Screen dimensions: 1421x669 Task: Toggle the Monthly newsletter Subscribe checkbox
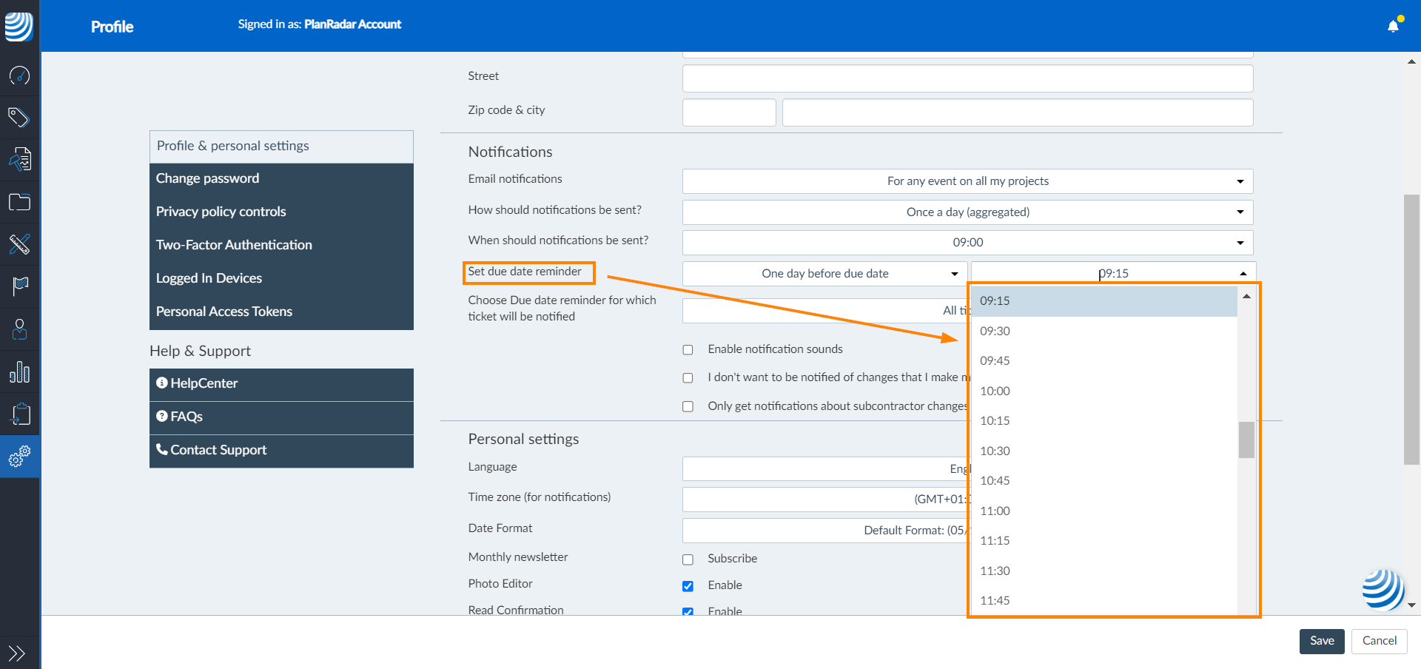(688, 559)
